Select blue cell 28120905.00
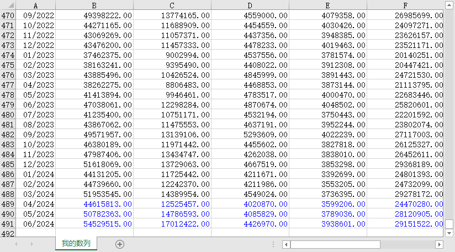The height and width of the screenshot is (252, 455). [x=405, y=214]
